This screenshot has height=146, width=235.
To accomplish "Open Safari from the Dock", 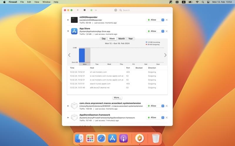I will [x=101, y=138].
